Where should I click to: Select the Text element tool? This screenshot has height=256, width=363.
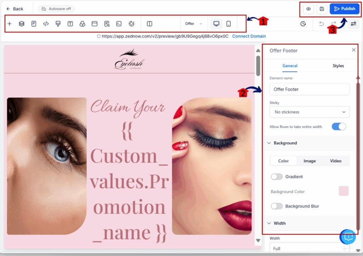click(70, 24)
